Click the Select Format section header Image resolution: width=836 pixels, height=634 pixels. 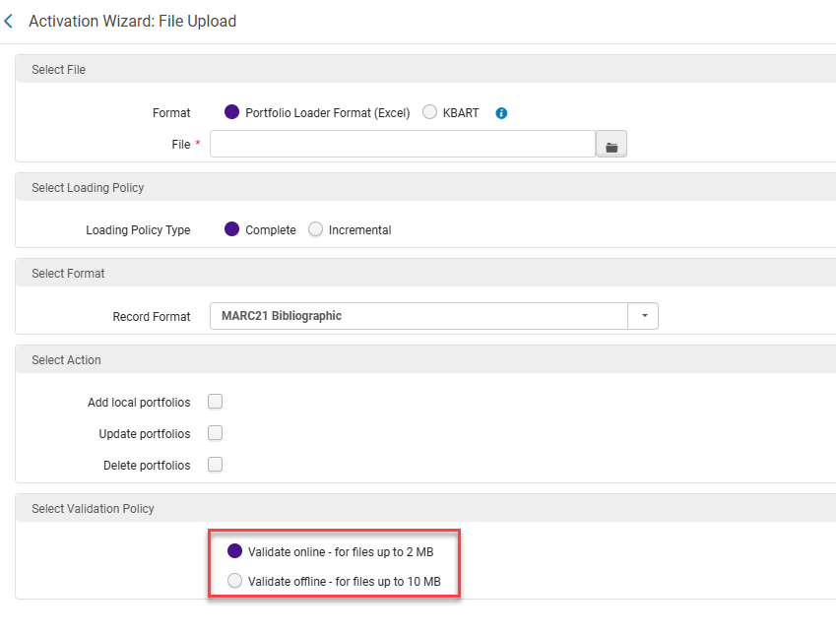(68, 273)
